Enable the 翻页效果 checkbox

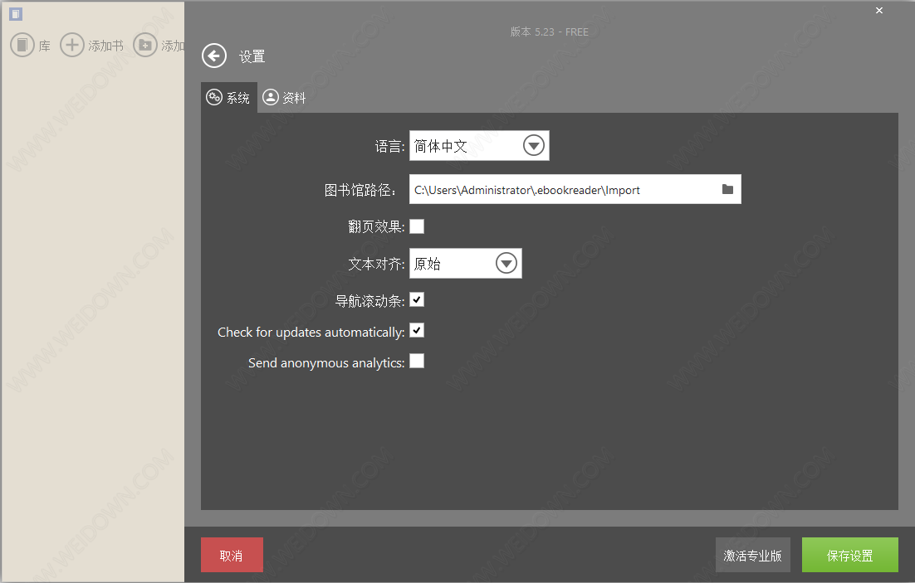(417, 226)
